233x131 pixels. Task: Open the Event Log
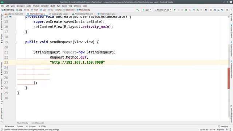coord(223,126)
